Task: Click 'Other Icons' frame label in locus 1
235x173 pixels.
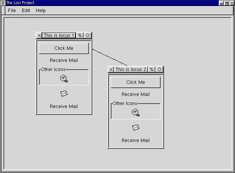Action: tap(53, 70)
